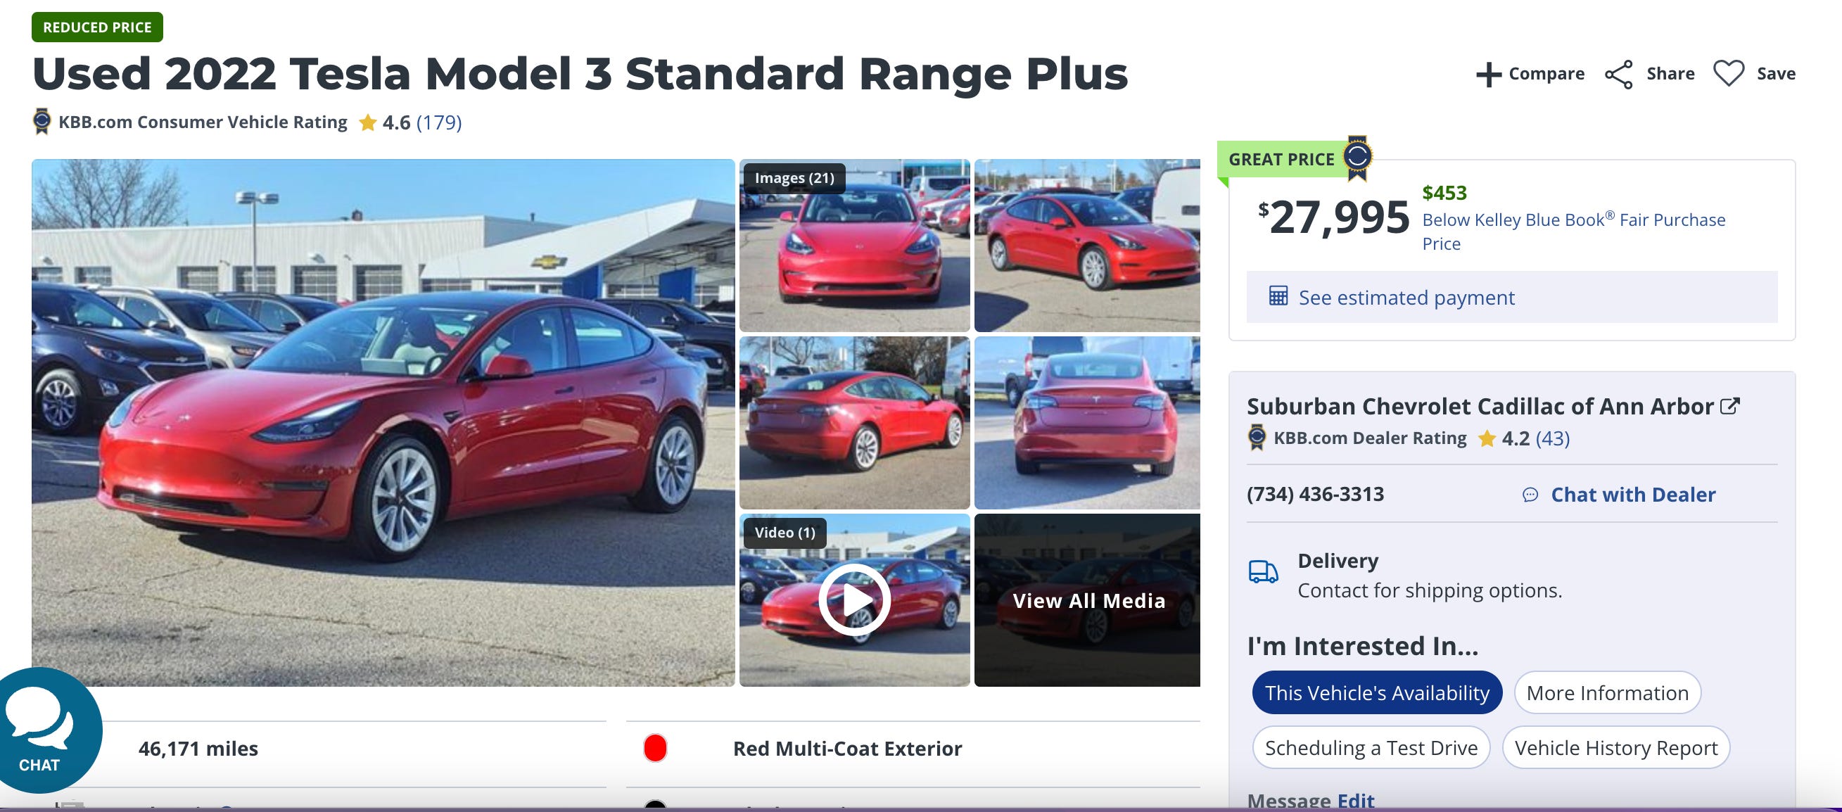This screenshot has width=1842, height=812.
Task: Click the Compare plus icon
Action: (x=1488, y=75)
